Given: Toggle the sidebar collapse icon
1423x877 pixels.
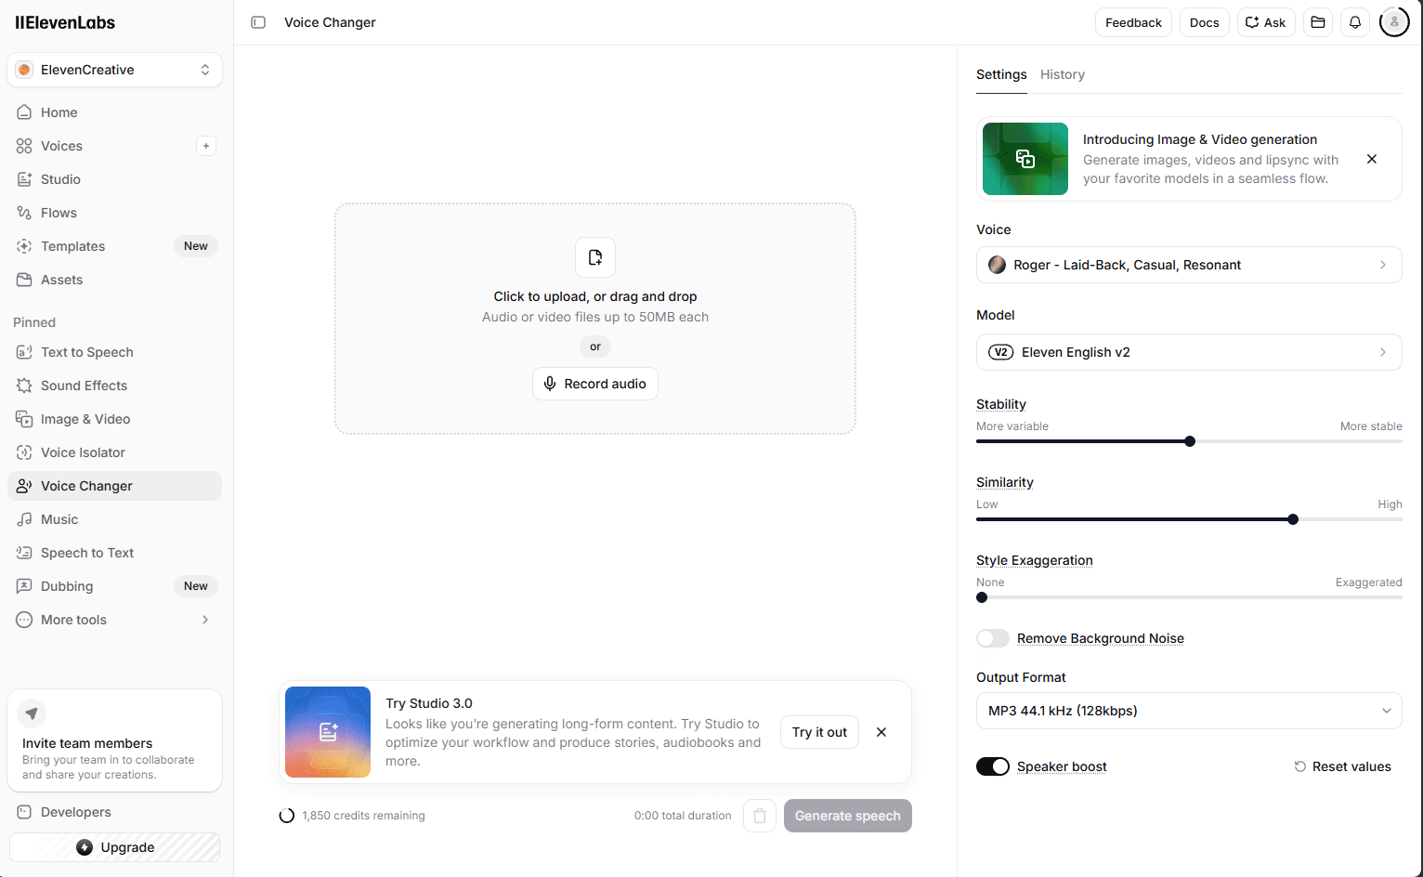Looking at the screenshot, I should pyautogui.click(x=258, y=22).
